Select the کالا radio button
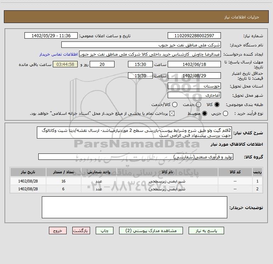This screenshot has height=264, width=273. tap(217, 105)
